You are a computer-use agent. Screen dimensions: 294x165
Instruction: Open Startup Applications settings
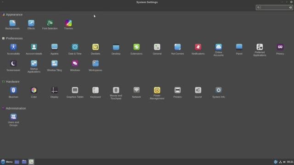pos(34,66)
